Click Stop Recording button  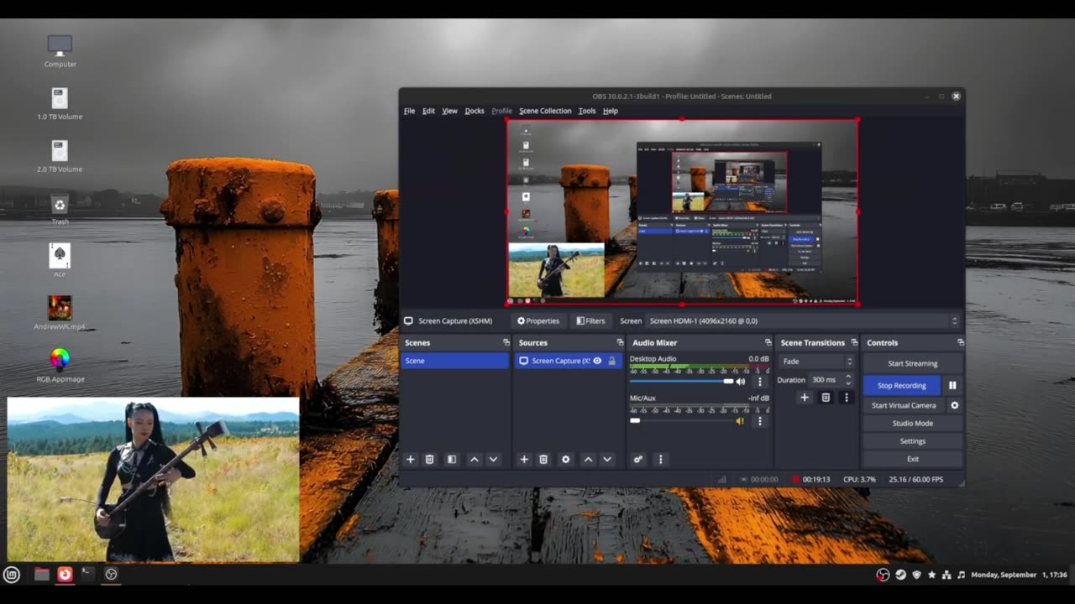pyautogui.click(x=902, y=385)
